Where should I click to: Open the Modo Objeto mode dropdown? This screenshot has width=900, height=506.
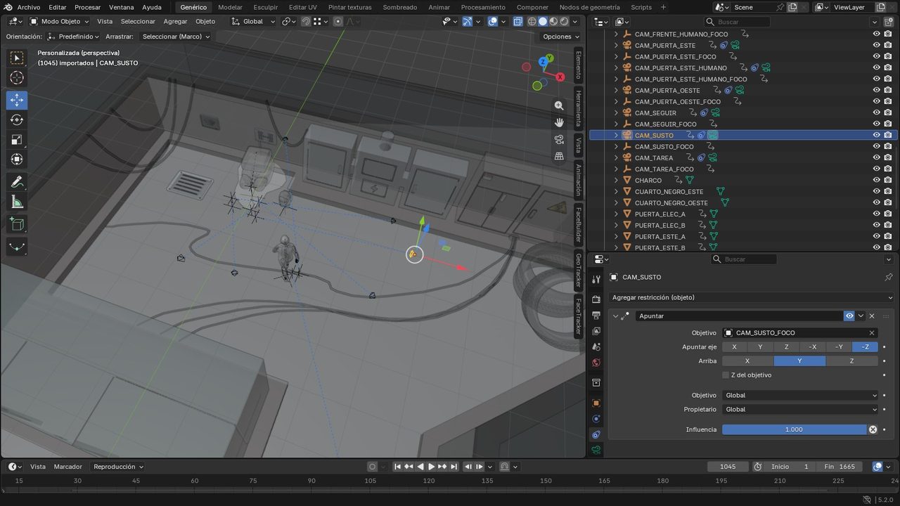point(59,21)
